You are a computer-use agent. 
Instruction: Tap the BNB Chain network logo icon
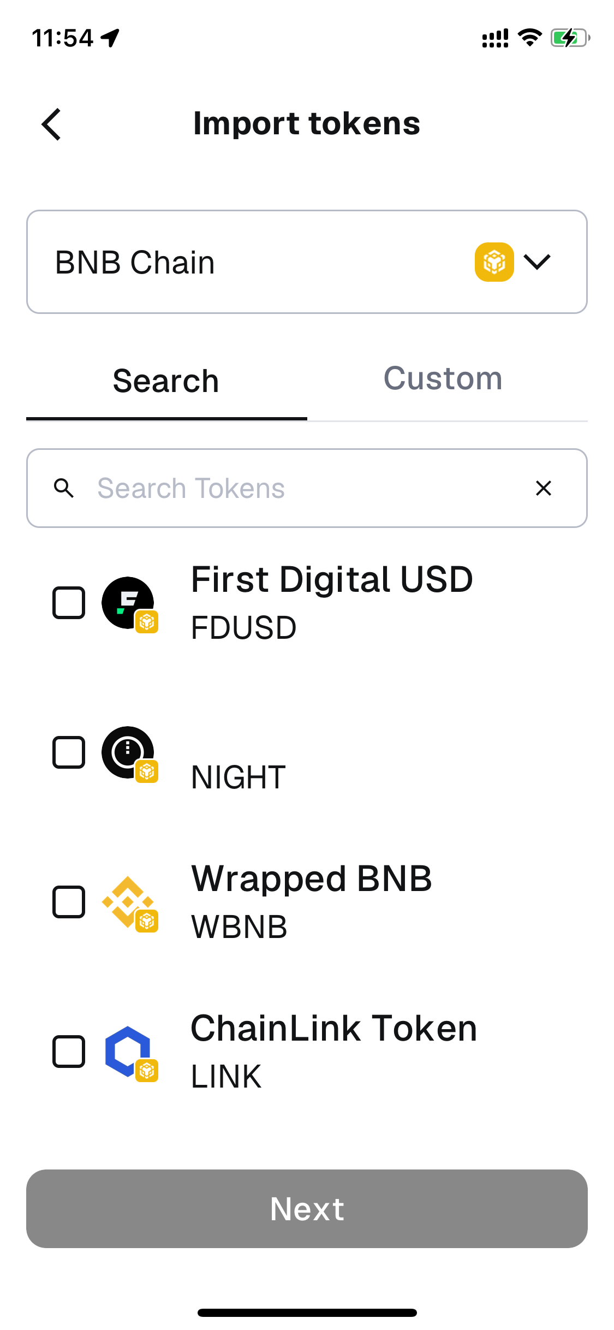[494, 262]
